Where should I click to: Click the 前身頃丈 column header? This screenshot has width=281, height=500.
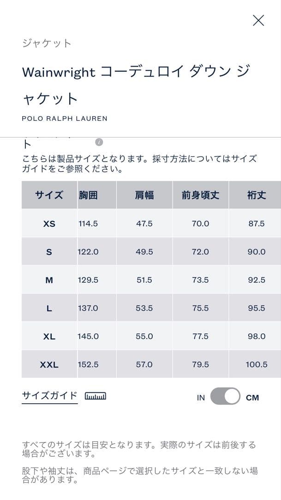pos(201,195)
